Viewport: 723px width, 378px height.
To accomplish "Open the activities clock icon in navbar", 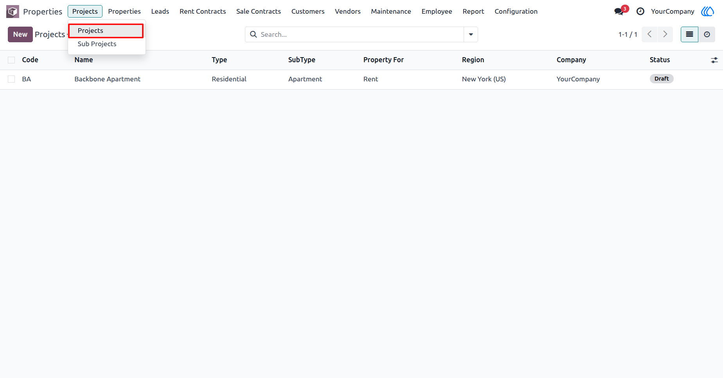I will 640,11.
